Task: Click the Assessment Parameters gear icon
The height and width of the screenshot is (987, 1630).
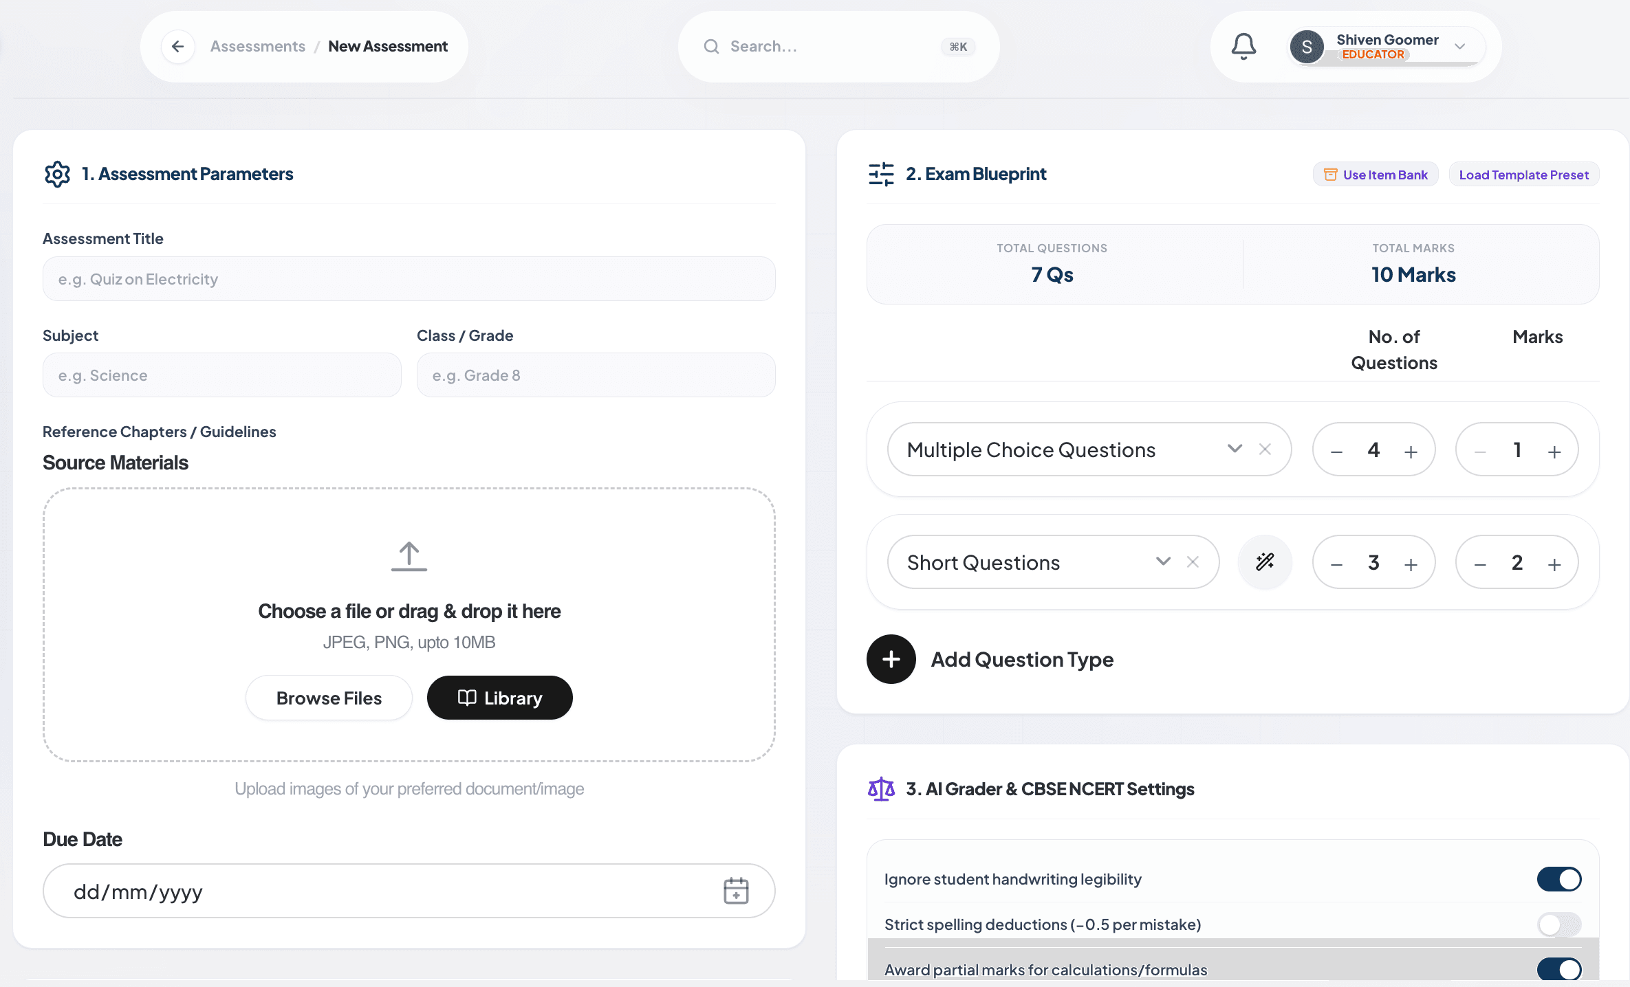Action: (57, 174)
